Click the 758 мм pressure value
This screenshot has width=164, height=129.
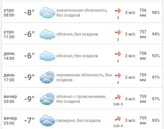[x=143, y=56]
